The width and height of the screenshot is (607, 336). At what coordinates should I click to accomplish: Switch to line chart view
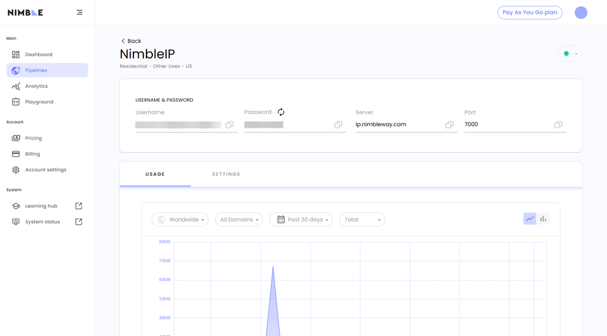pos(529,219)
